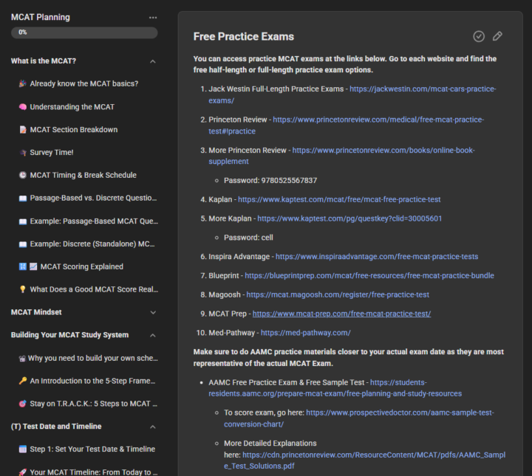Click brain icon next to Understanding the MCAT
This screenshot has width=532, height=476.
pyautogui.click(x=23, y=107)
